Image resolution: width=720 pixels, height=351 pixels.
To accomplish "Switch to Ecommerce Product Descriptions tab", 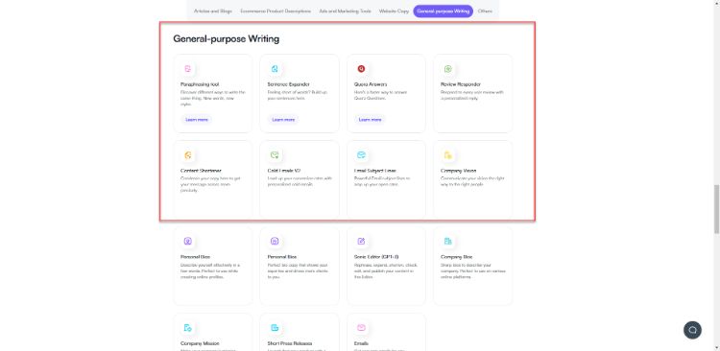I will (276, 11).
